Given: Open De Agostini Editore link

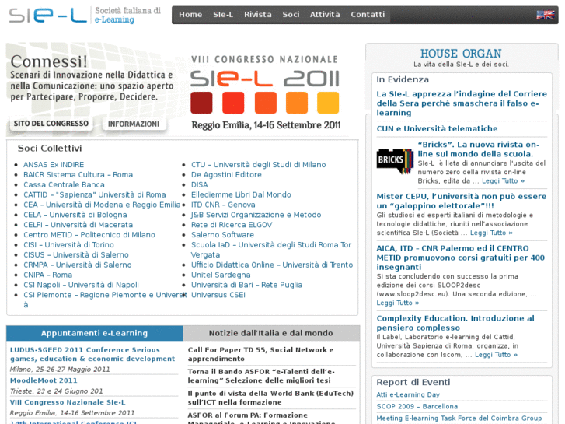Looking at the screenshot, I should pos(226,174).
